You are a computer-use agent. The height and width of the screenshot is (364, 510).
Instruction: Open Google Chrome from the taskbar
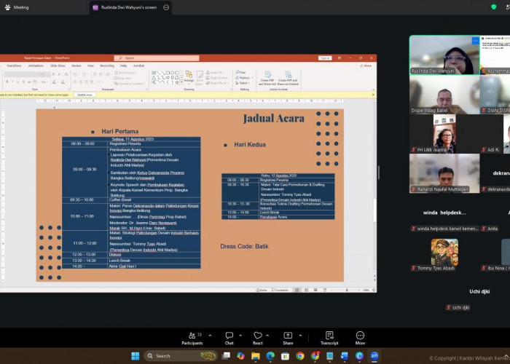(x=300, y=356)
